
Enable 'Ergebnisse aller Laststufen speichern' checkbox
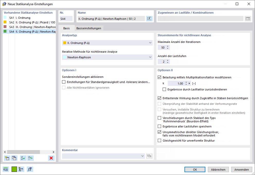tap(160, 126)
